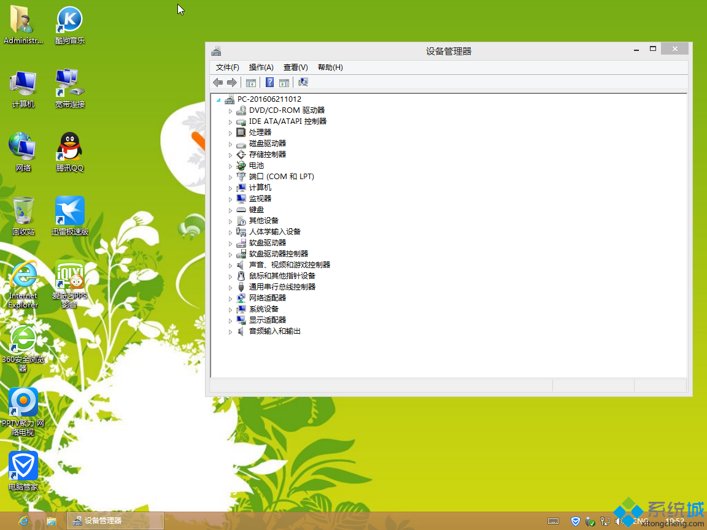Expand the 处理器 tree node
The height and width of the screenshot is (530, 707).
231,132
